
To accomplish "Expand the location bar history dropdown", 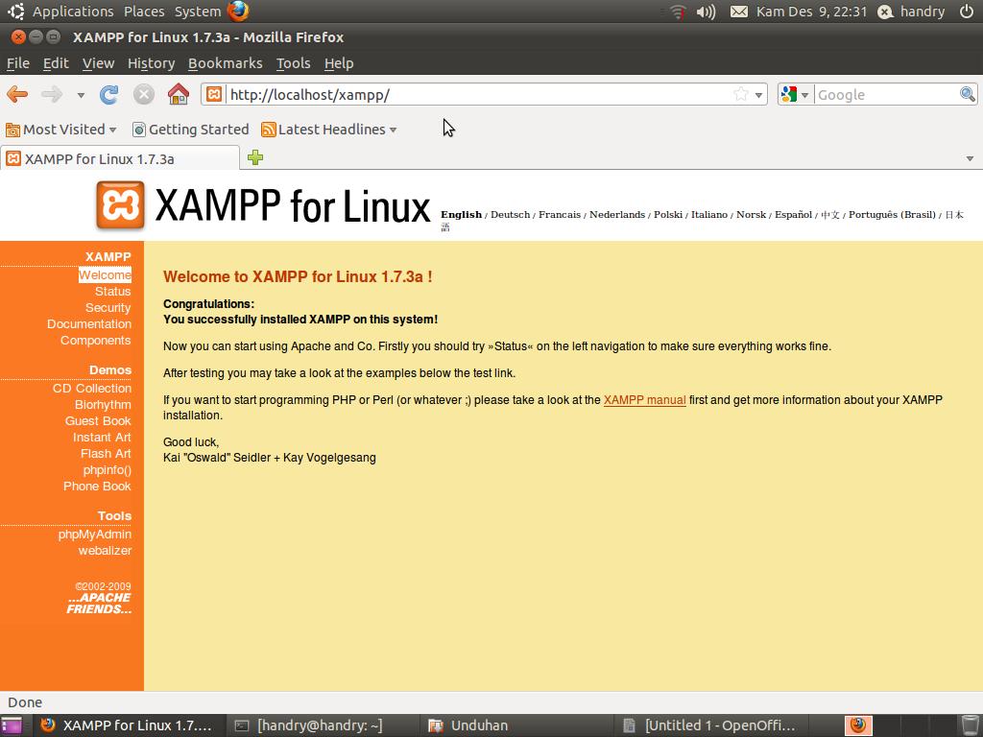I will [x=758, y=94].
